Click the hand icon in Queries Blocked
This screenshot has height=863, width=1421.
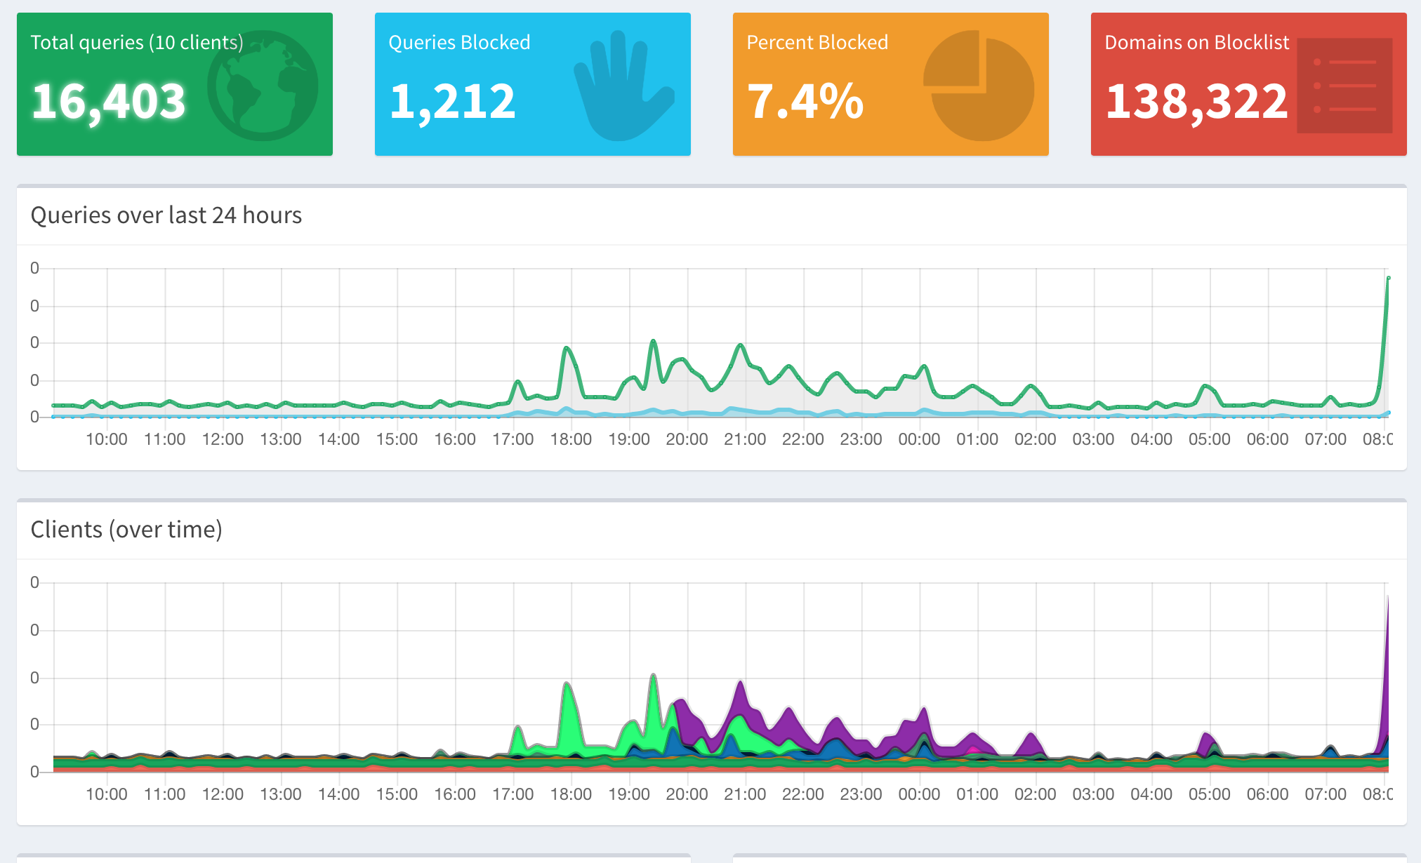[622, 87]
